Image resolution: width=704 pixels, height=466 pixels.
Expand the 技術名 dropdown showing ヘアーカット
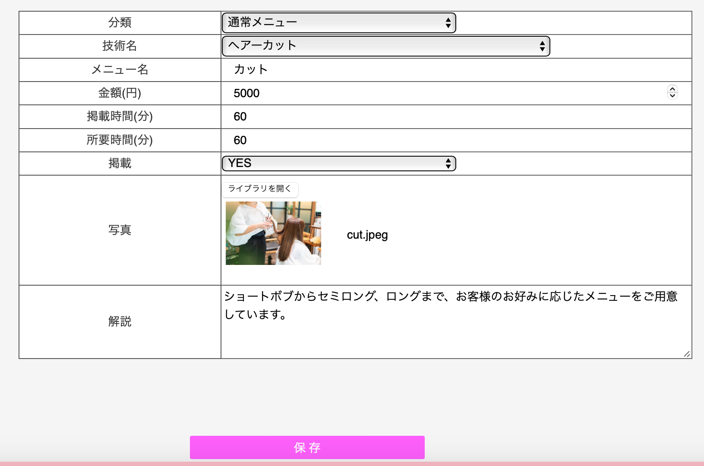[385, 46]
